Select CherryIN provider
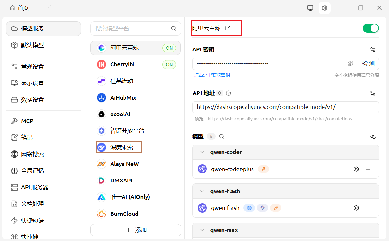Screen dimensions: 389x241 click(x=136, y=64)
